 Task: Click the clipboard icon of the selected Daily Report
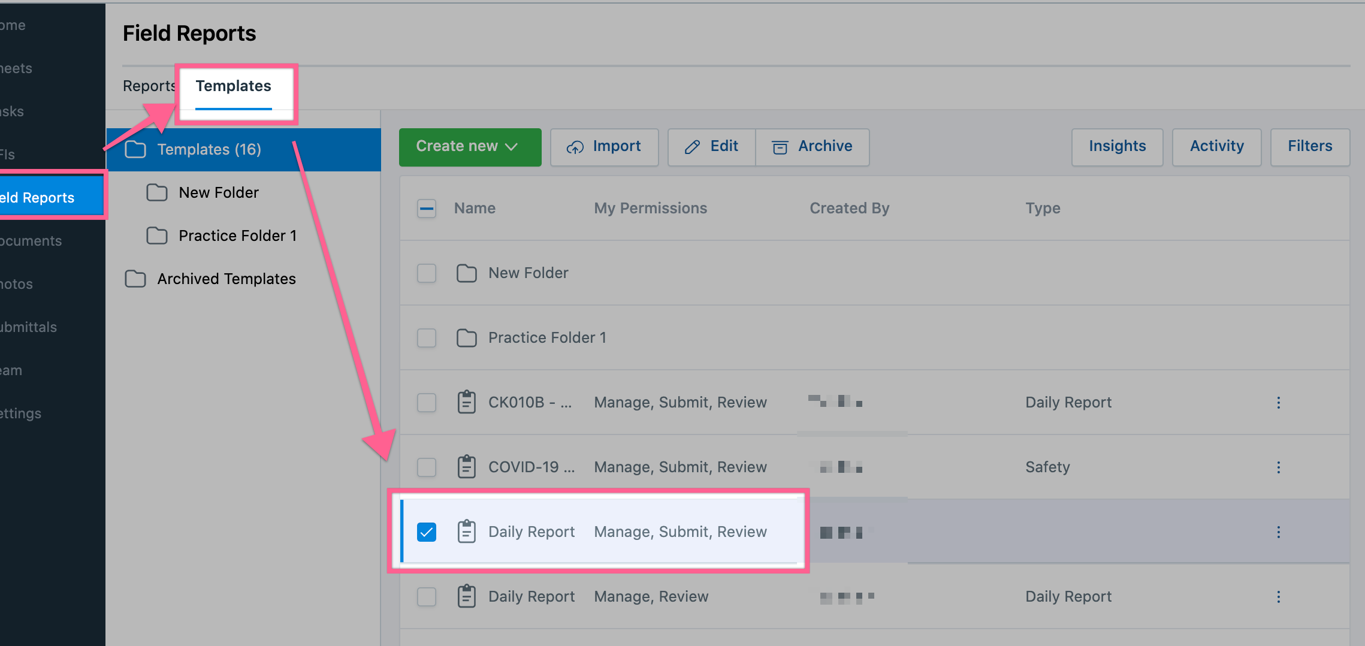(x=466, y=532)
